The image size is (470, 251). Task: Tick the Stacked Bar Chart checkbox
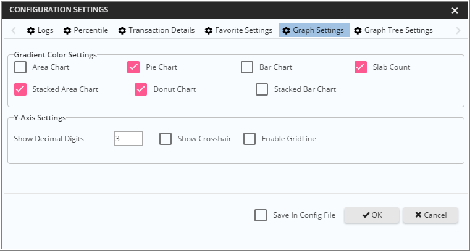pos(262,89)
